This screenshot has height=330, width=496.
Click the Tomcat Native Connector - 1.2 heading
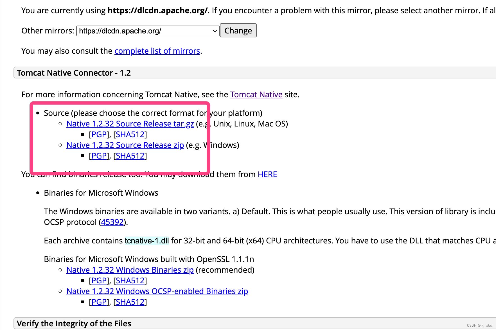coord(74,73)
